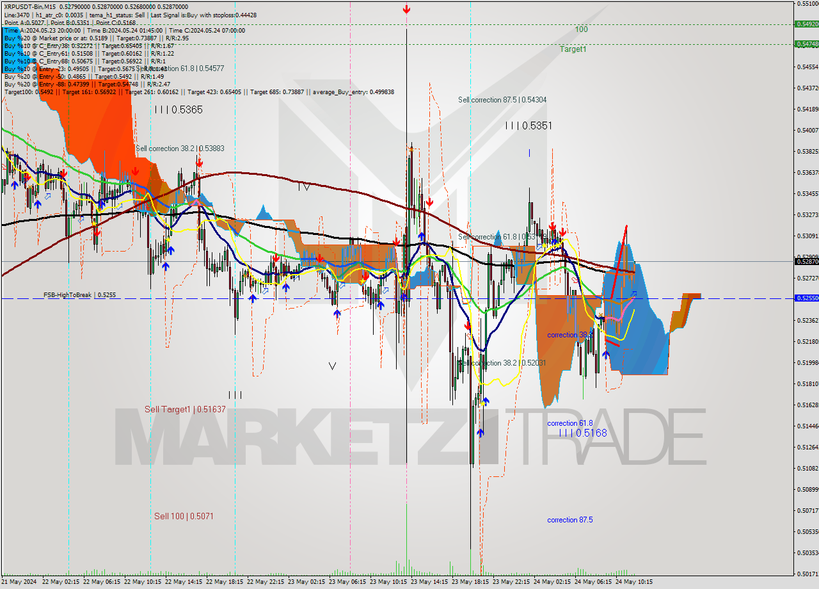
Task: Click the XRPUSDT-Bin,M15 symbol title
Action: pos(30,6)
